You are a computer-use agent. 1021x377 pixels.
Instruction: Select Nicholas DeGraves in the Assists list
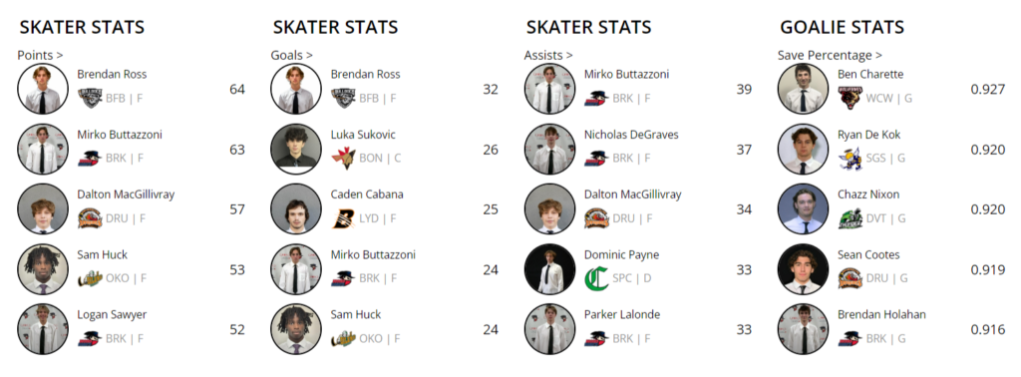631,135
